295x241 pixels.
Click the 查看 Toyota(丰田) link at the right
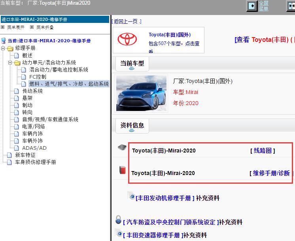265,40
